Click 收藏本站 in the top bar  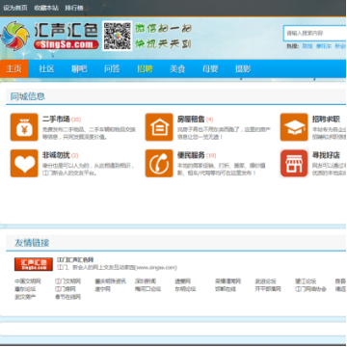click(46, 8)
